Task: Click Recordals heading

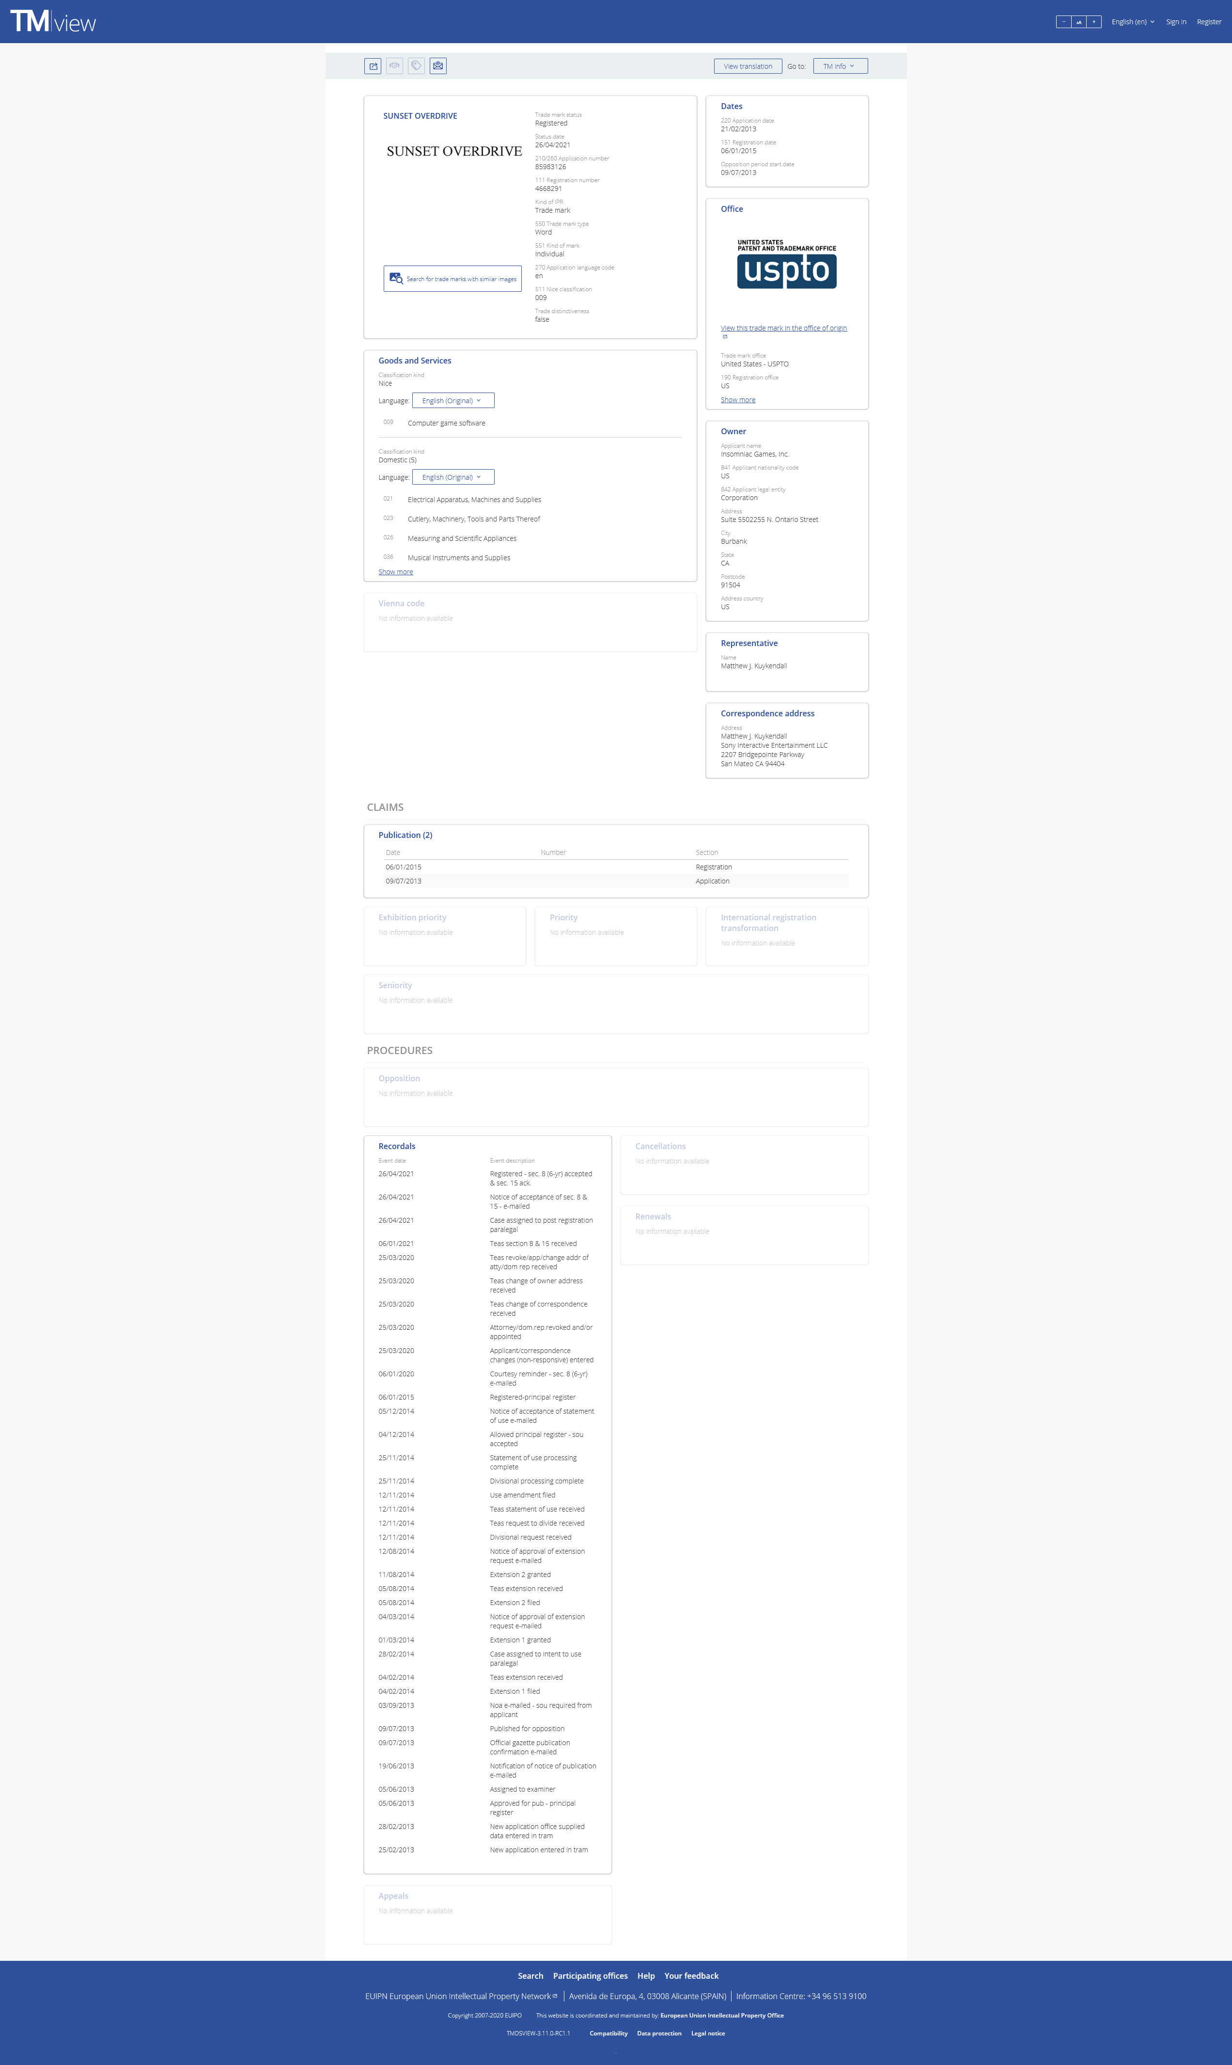Action: pos(397,1146)
